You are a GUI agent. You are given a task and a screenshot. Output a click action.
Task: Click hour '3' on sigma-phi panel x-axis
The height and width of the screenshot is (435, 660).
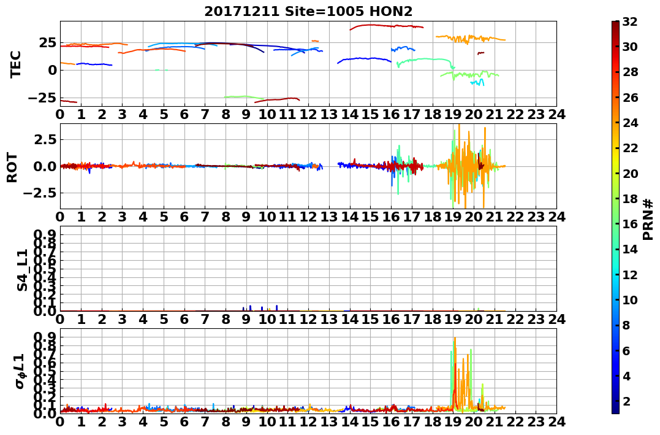(122, 422)
